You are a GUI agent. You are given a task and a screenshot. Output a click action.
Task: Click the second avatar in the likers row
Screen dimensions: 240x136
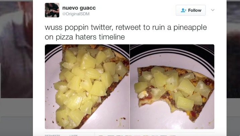click(110, 136)
